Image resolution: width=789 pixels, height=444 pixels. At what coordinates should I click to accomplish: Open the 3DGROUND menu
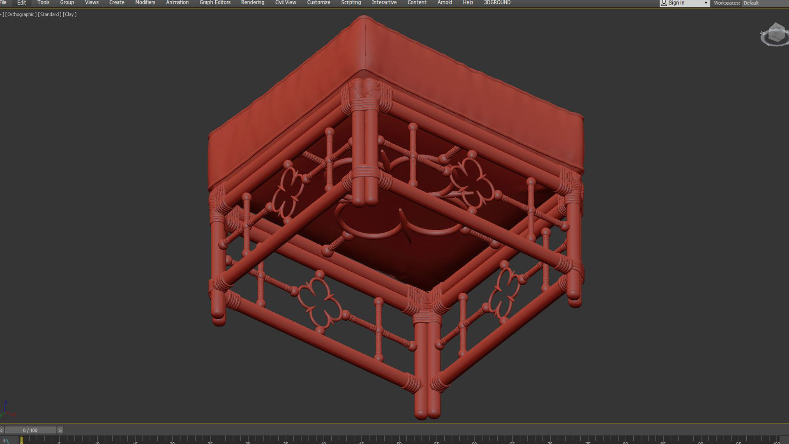click(x=497, y=2)
